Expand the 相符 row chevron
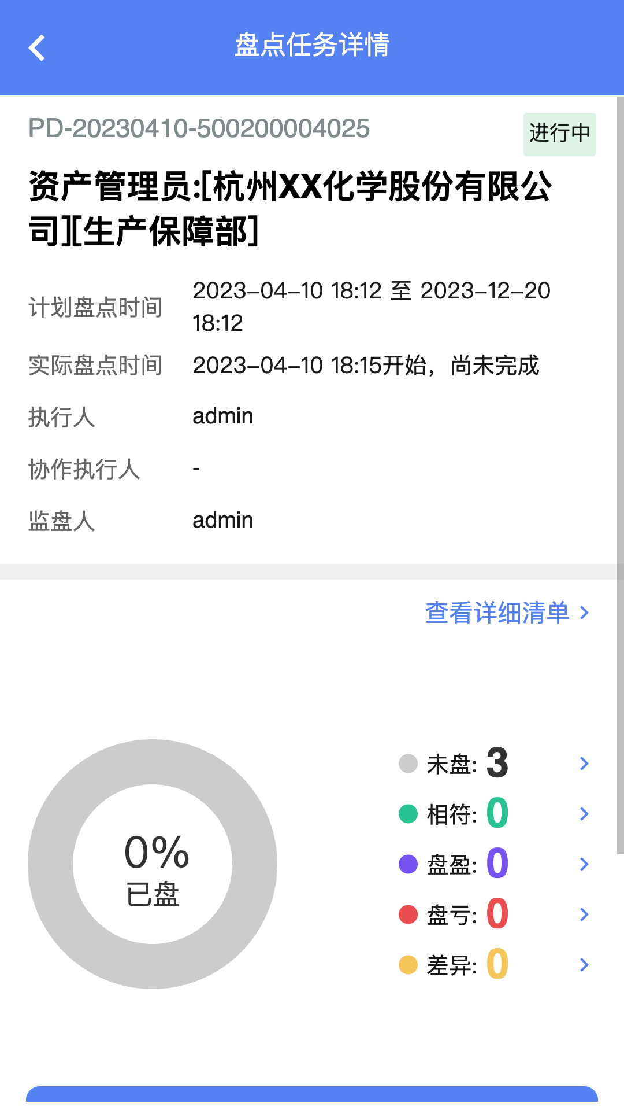The height and width of the screenshot is (1110, 624). [x=584, y=814]
